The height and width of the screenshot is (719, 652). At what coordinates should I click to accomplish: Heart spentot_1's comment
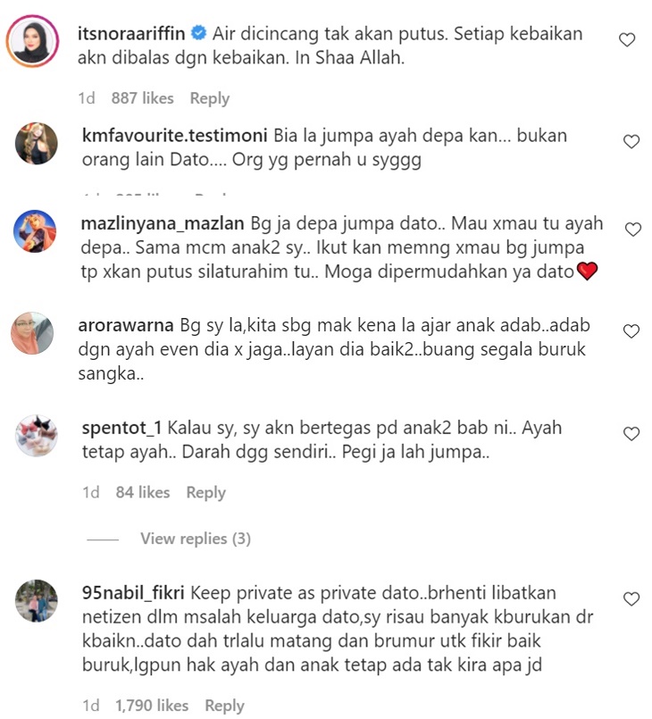(631, 433)
